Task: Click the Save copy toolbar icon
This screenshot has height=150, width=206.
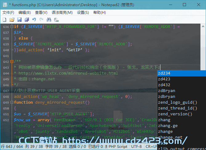Action: [27, 20]
